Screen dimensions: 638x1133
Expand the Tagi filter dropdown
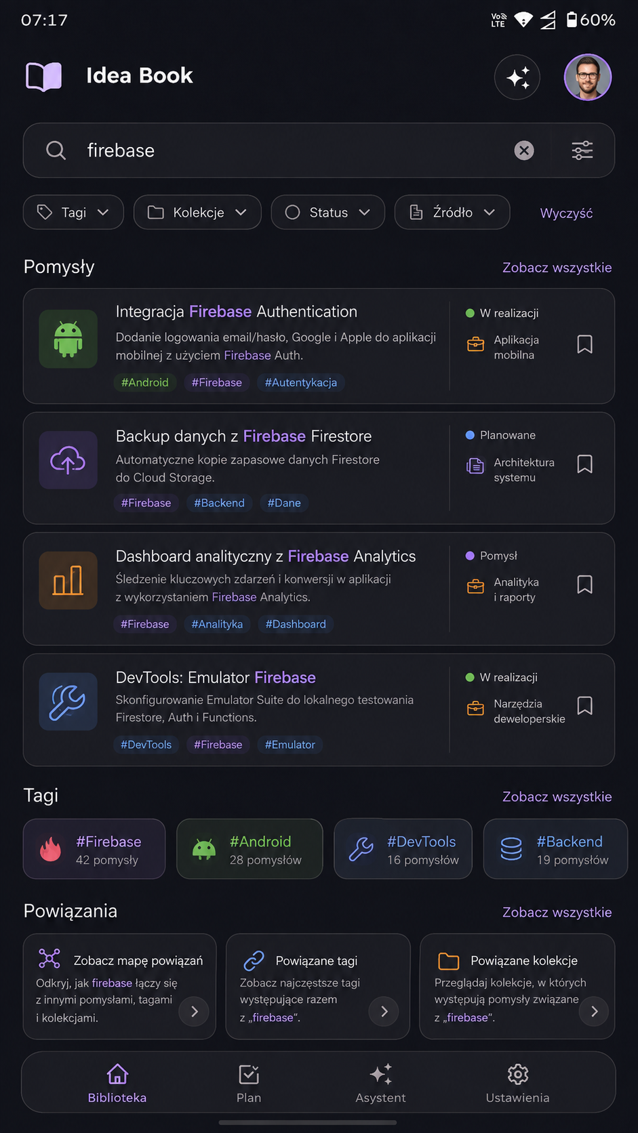click(x=73, y=212)
